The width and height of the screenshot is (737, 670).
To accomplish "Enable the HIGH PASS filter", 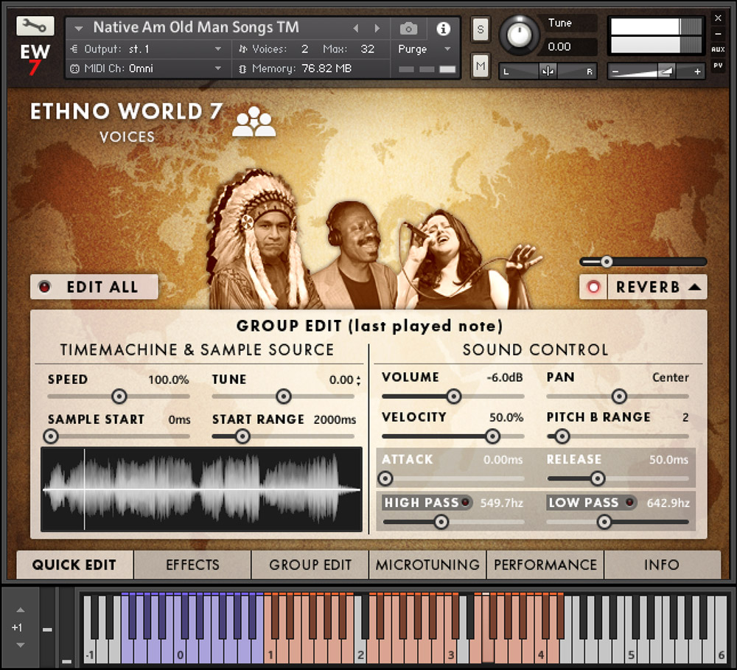I will coord(465,503).
